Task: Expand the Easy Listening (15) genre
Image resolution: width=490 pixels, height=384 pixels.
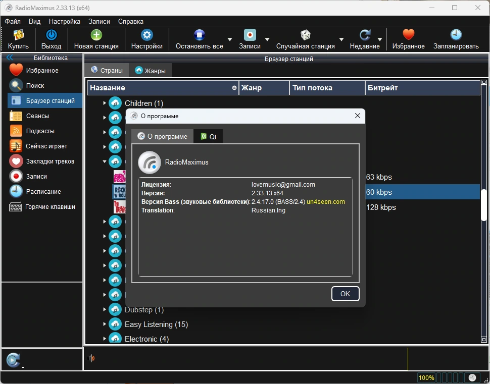Action: pos(105,324)
